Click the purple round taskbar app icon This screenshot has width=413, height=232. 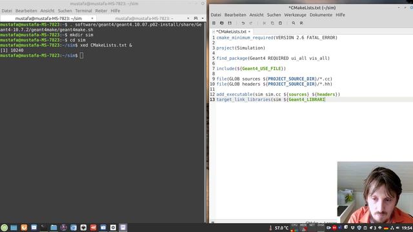pos(63,227)
